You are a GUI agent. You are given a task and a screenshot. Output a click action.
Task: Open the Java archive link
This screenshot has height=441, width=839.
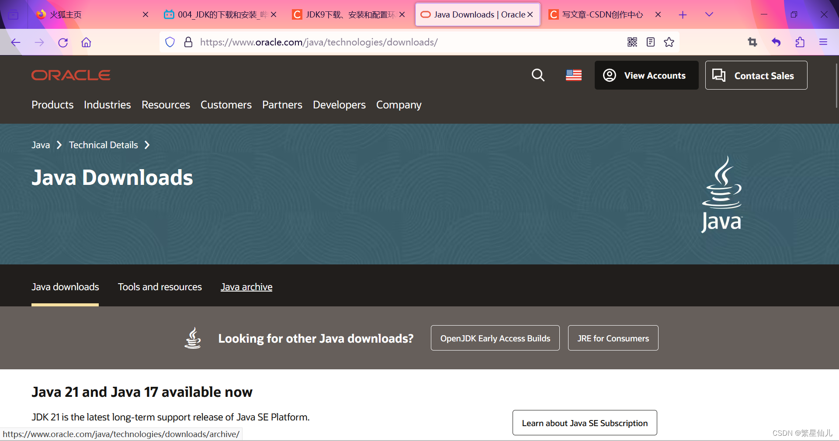click(x=246, y=287)
